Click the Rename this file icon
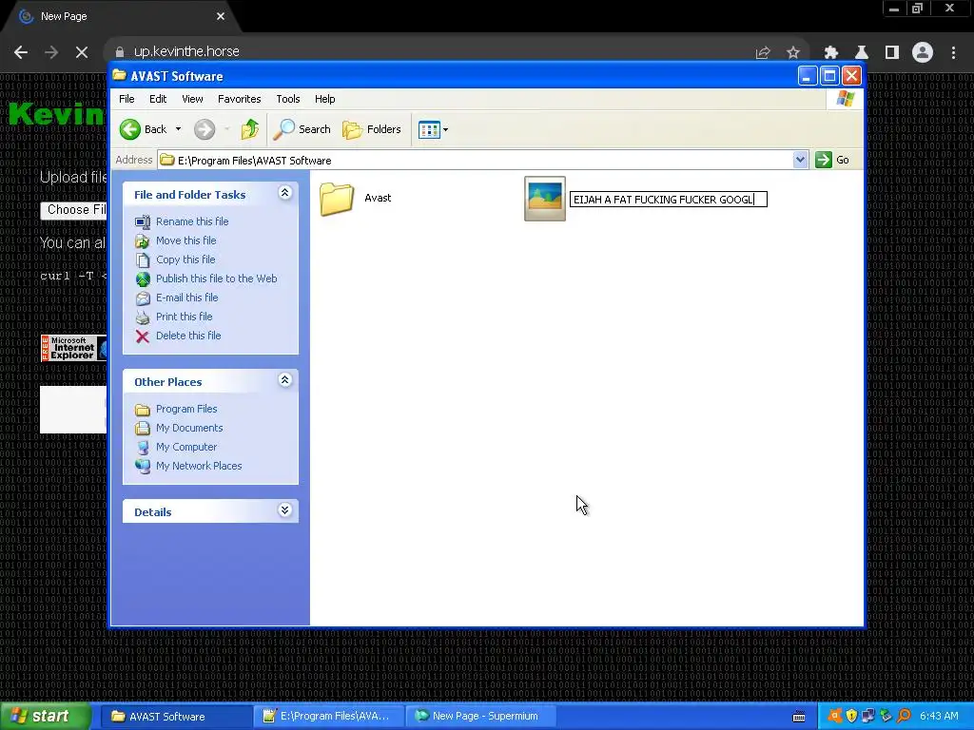The image size is (974, 730). [143, 221]
